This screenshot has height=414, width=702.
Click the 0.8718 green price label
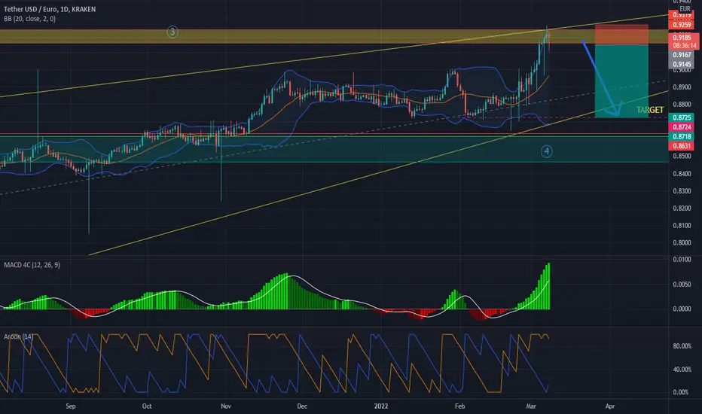(x=682, y=136)
